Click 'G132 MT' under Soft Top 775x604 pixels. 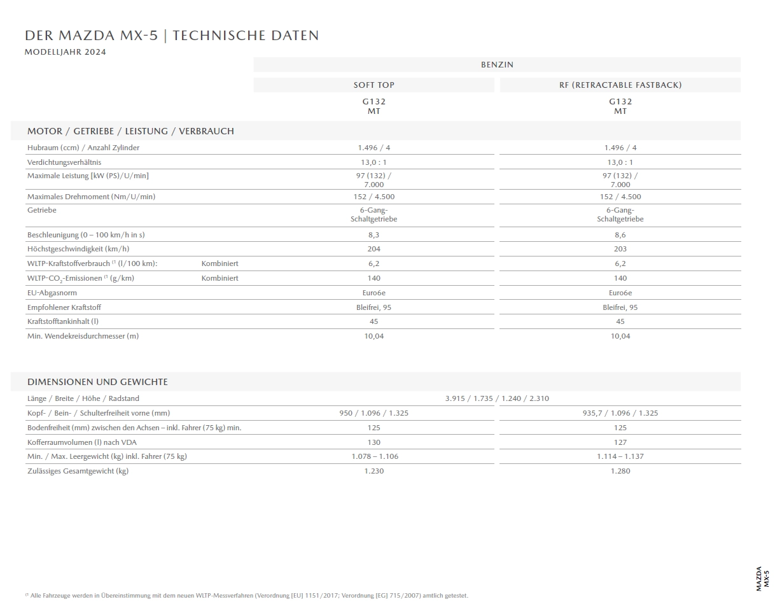click(374, 106)
